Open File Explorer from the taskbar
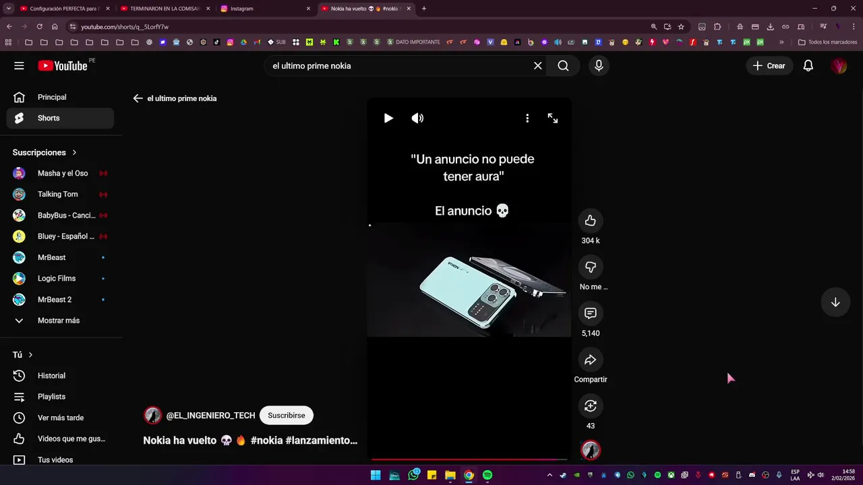This screenshot has height=485, width=863. [450, 475]
